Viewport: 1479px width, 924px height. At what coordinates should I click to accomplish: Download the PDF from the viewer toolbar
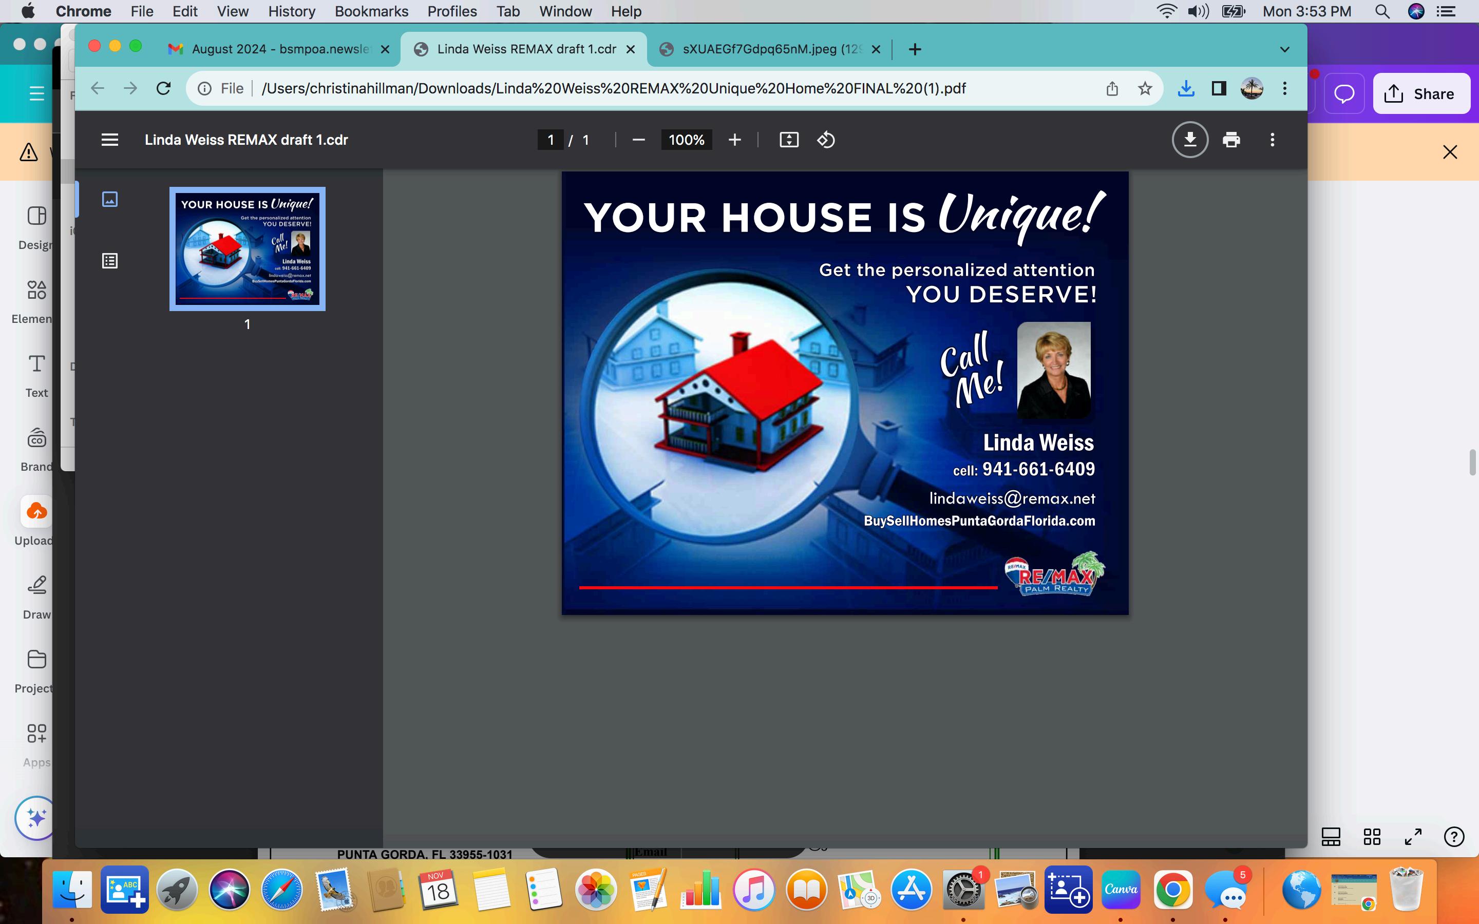(x=1189, y=140)
